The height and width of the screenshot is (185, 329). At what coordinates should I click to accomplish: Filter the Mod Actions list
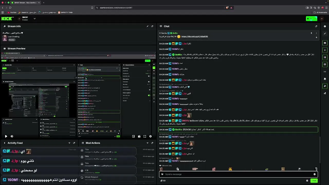(148, 143)
